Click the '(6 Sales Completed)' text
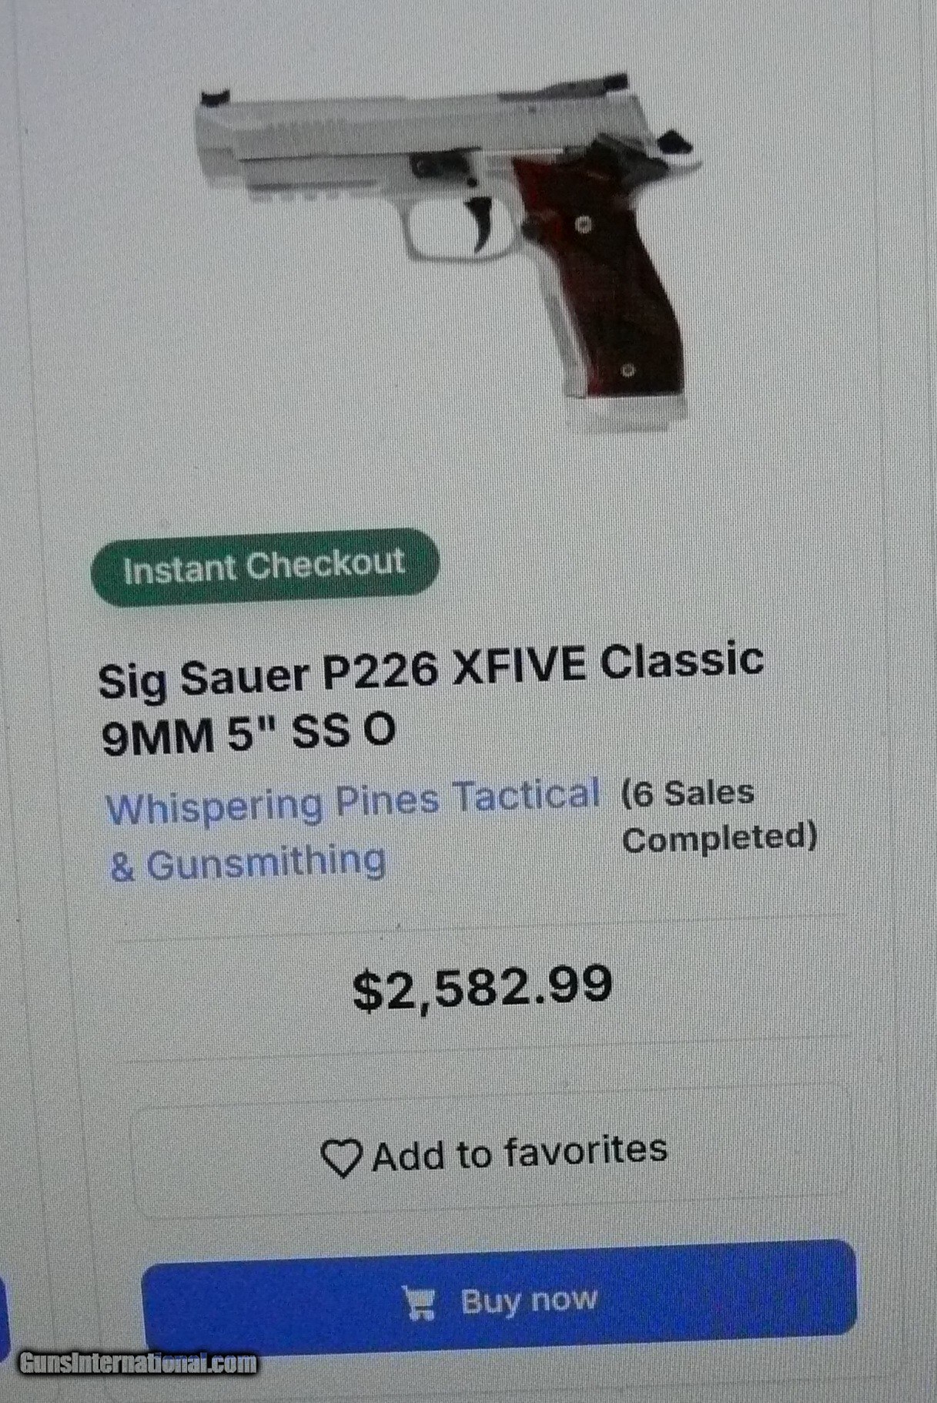 tap(719, 815)
